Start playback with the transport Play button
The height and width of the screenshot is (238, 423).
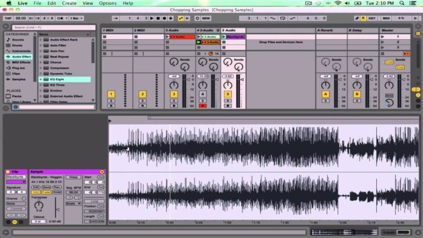click(152, 18)
